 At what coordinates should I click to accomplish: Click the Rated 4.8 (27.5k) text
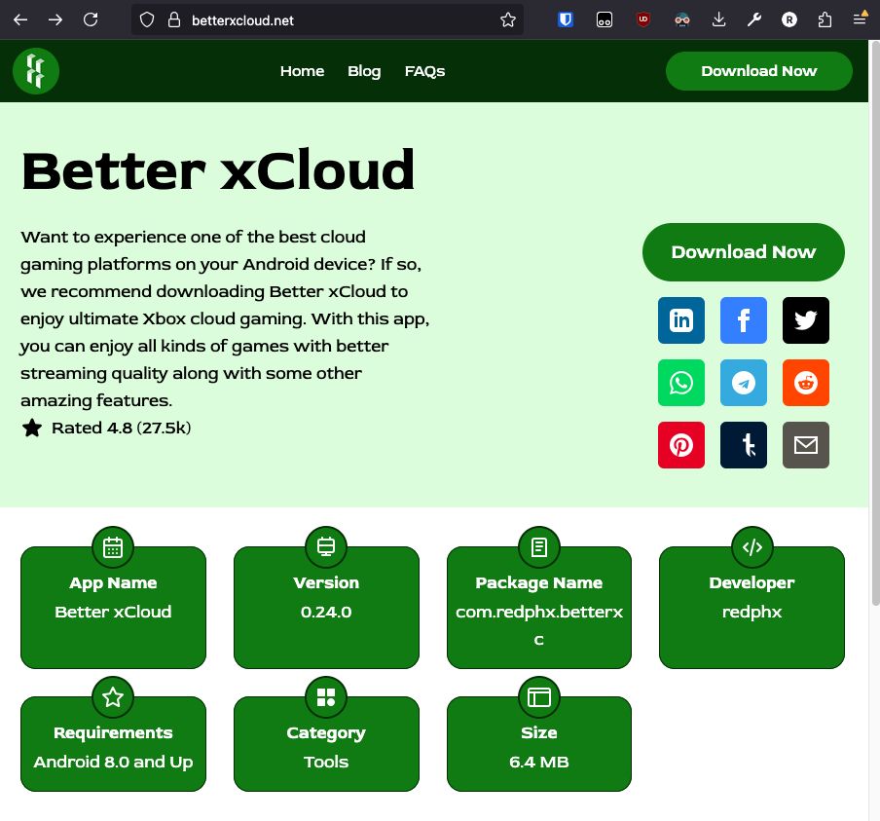pos(122,428)
